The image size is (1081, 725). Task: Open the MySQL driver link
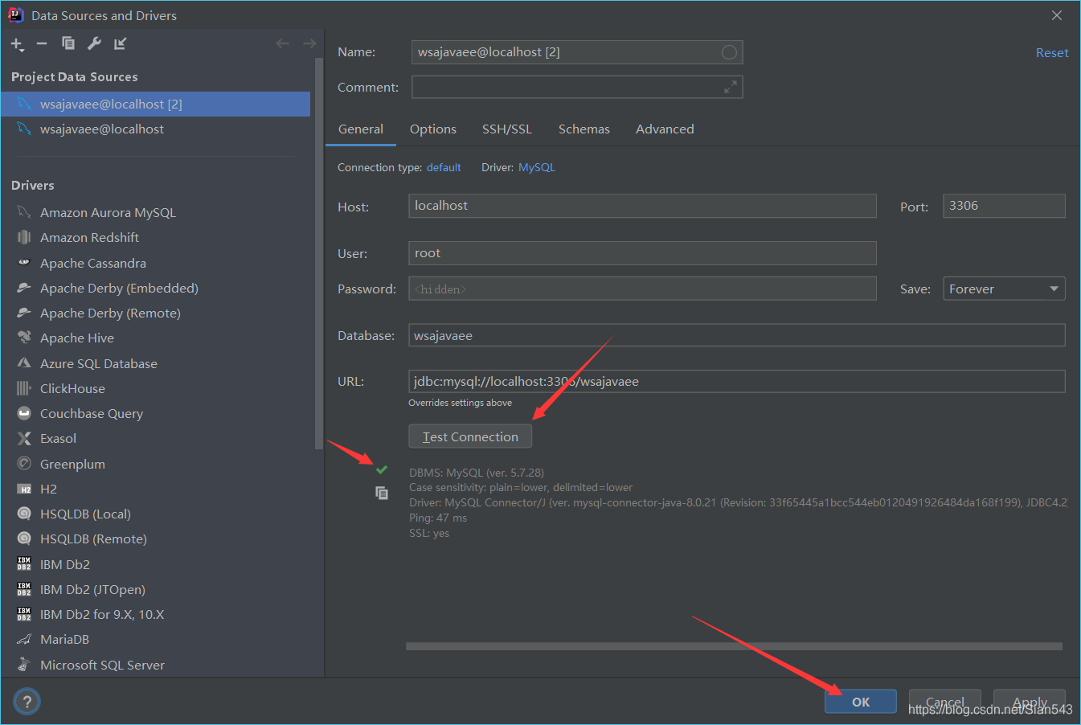(537, 167)
